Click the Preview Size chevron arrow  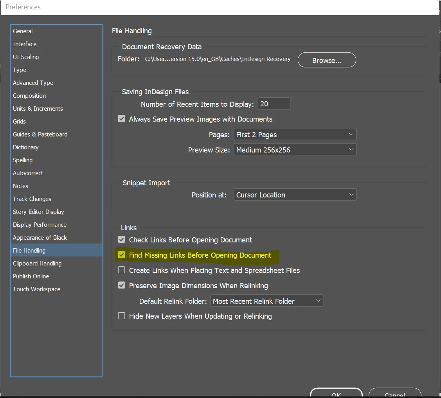[351, 149]
